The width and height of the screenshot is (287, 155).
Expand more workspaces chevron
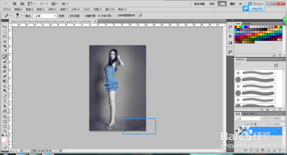tap(240, 4)
